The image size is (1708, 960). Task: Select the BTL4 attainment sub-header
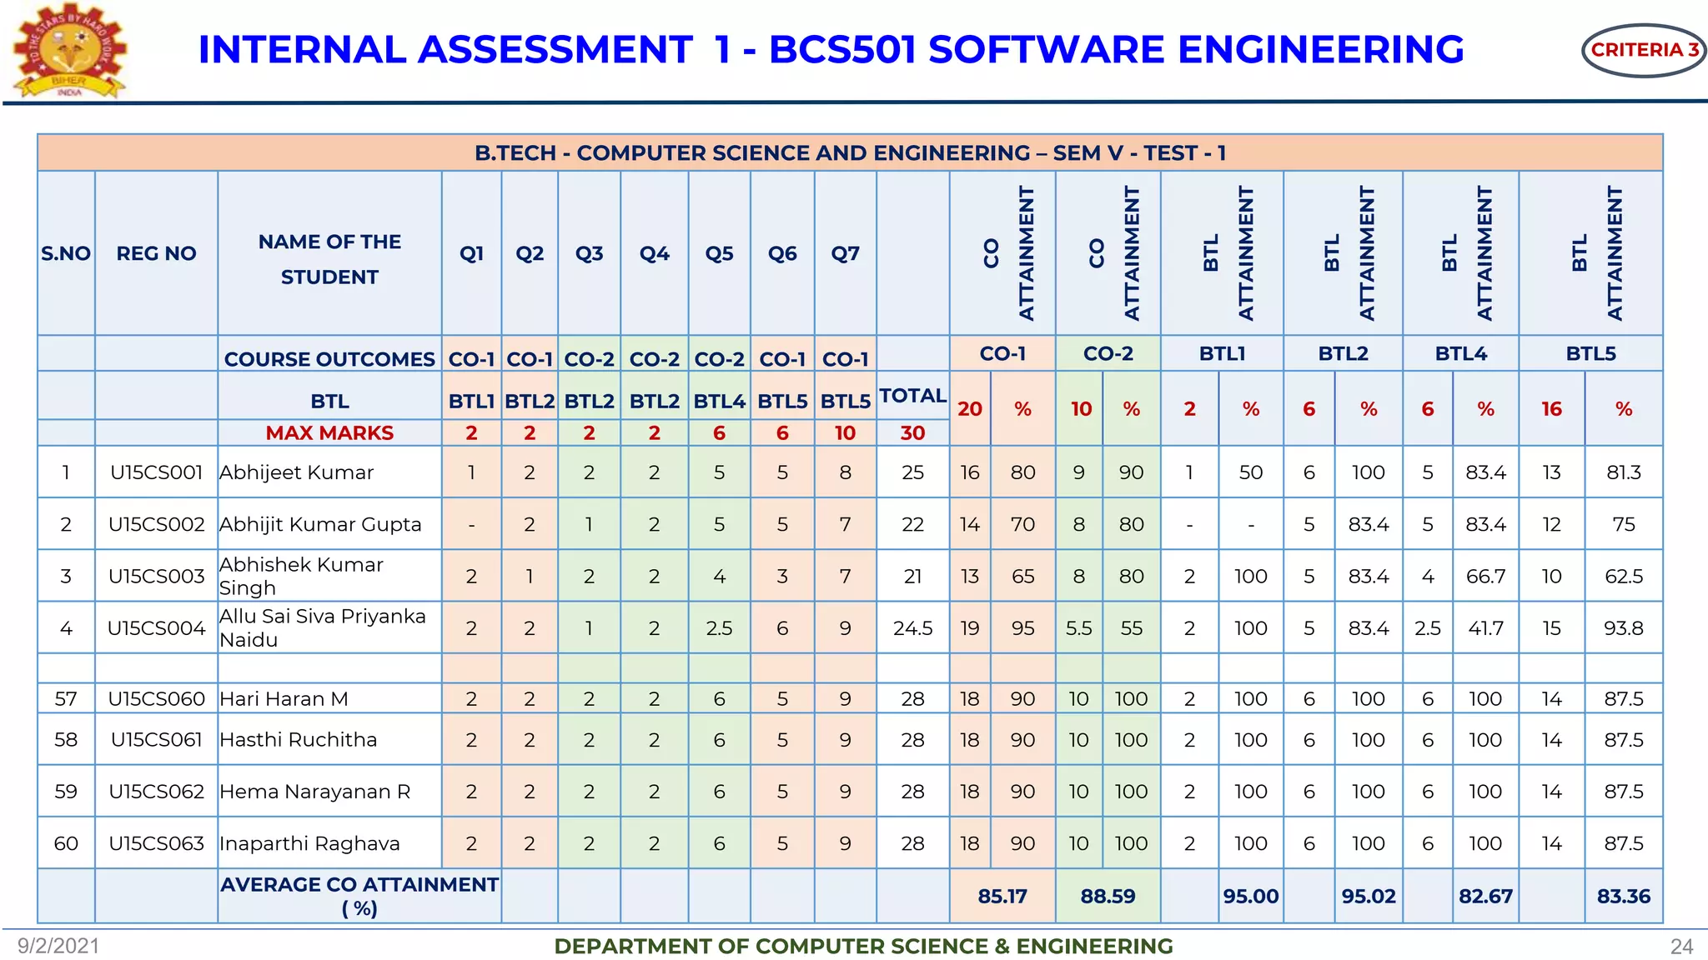[1461, 353]
